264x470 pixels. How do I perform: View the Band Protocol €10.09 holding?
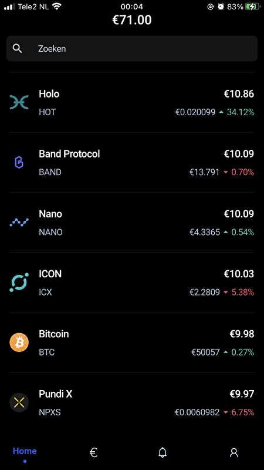click(239, 154)
